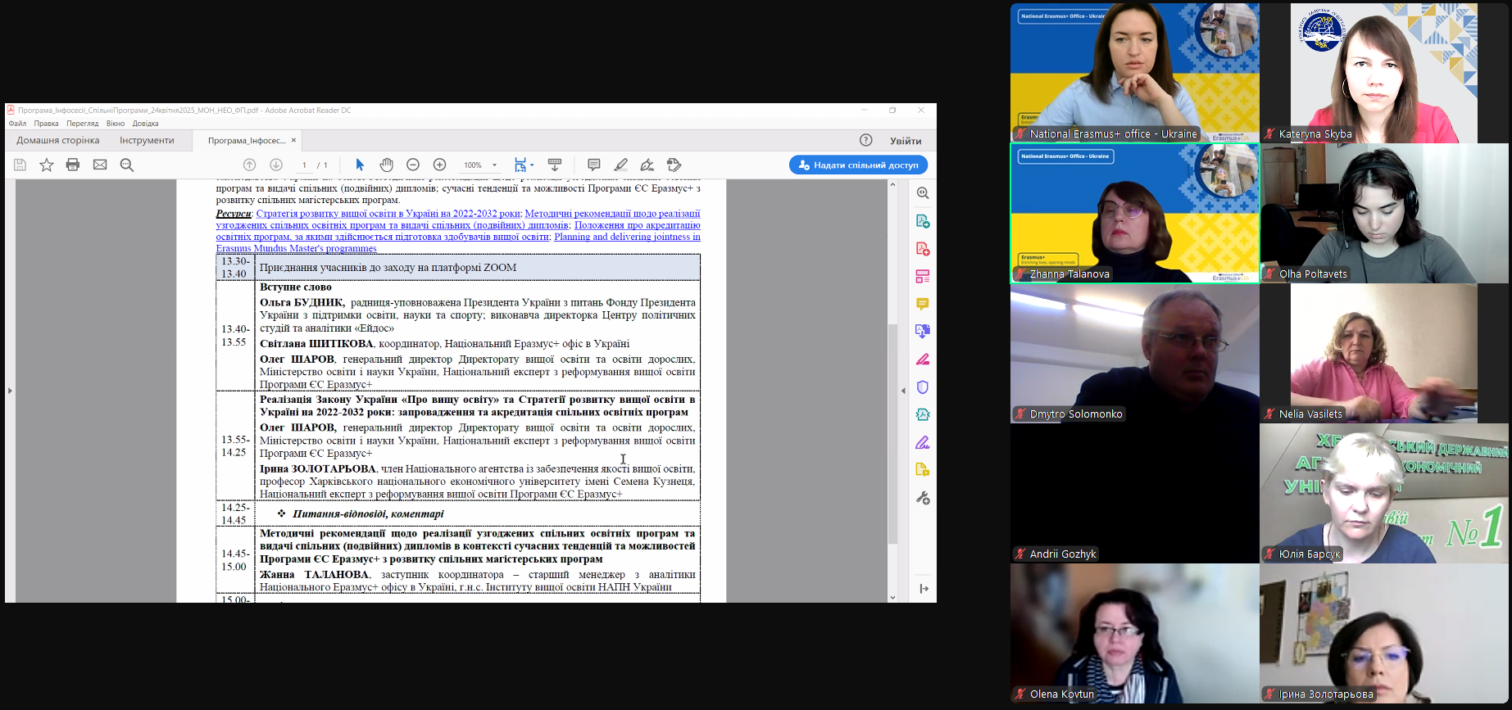Zoom in with the plus circle icon

tap(439, 165)
